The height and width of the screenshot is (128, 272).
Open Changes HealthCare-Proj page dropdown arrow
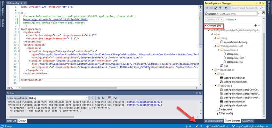(x=259, y=13)
